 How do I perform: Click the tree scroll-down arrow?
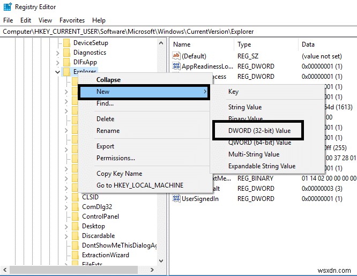[161, 261]
